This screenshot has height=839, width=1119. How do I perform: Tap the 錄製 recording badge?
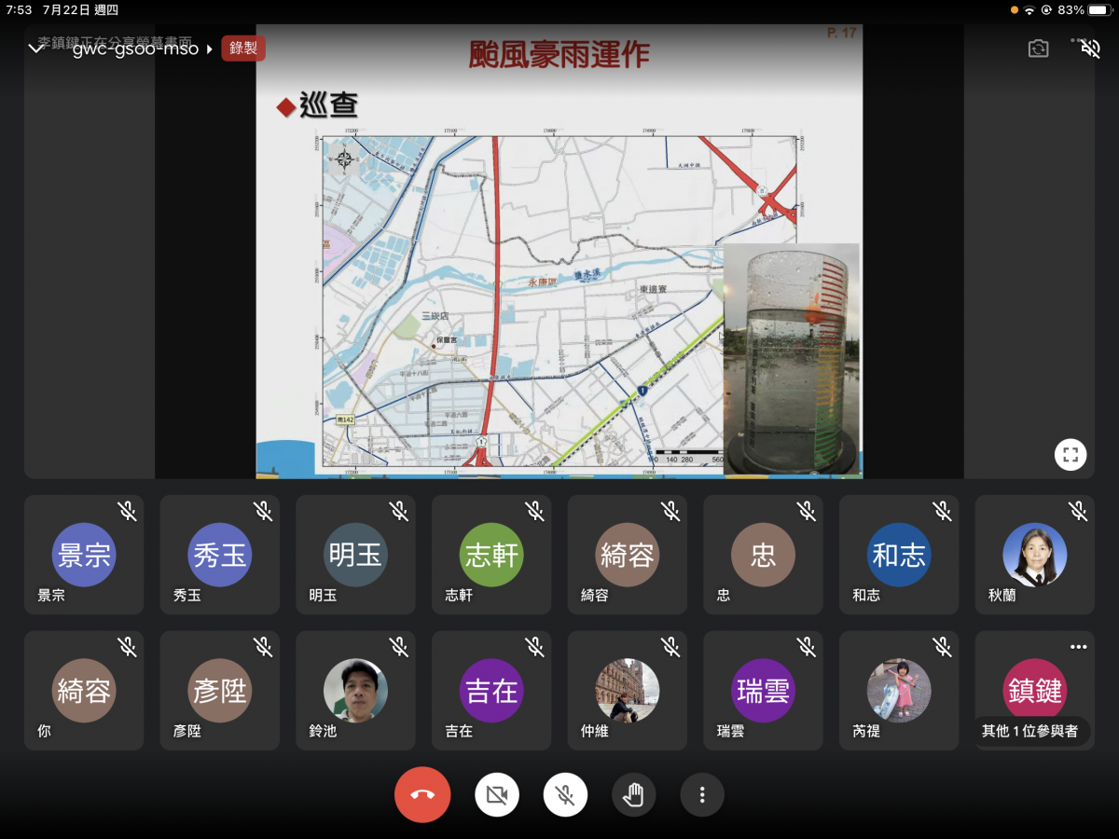pos(243,48)
